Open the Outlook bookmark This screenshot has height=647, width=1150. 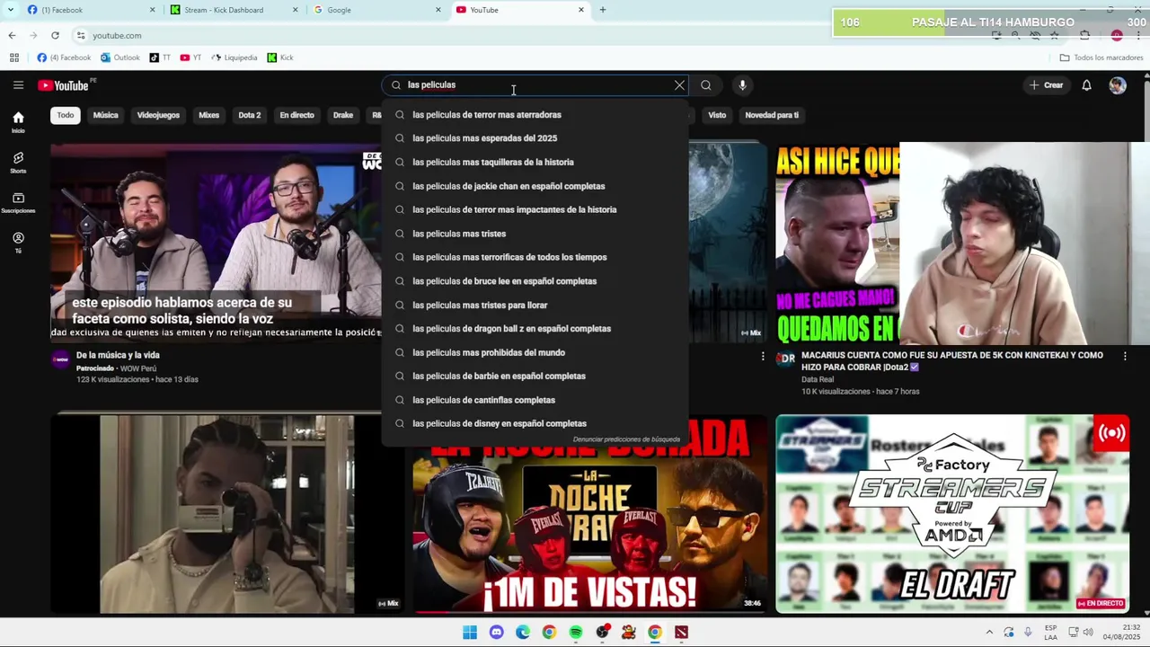[x=120, y=58]
